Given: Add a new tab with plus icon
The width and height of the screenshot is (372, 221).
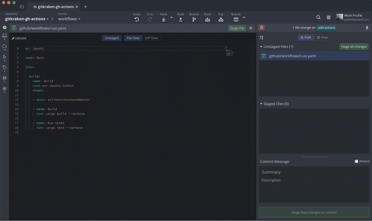Looking at the screenshot, I should click(x=86, y=7).
